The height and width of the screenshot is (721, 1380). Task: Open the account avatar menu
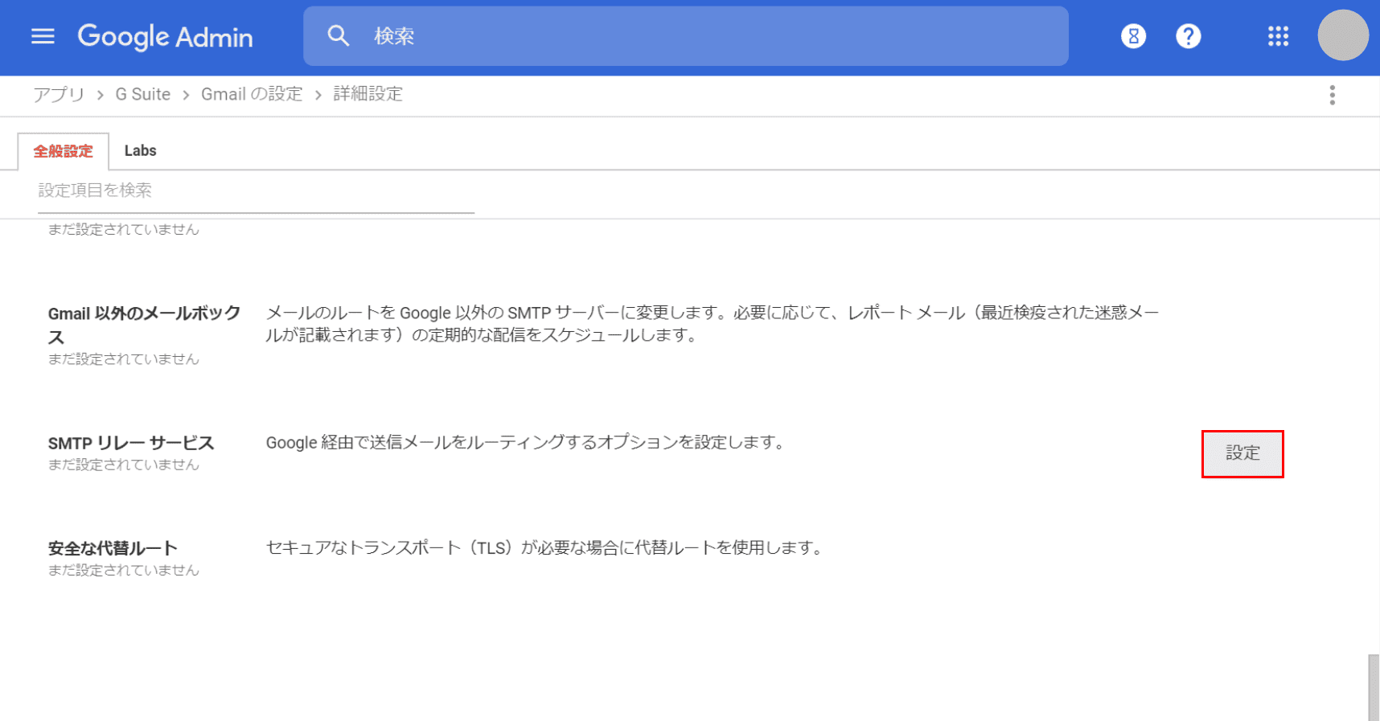(1342, 35)
